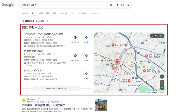Click the 利用規約 link on map

161,92
